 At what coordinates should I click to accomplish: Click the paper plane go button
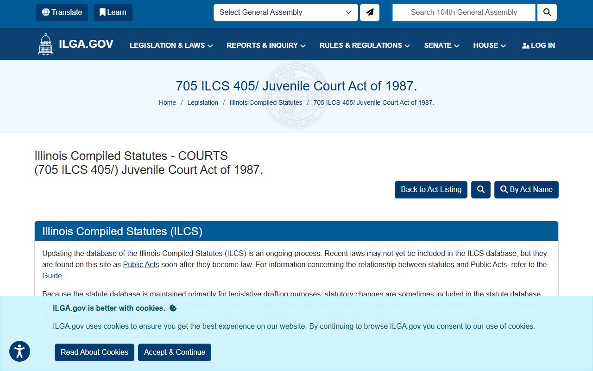tap(370, 13)
